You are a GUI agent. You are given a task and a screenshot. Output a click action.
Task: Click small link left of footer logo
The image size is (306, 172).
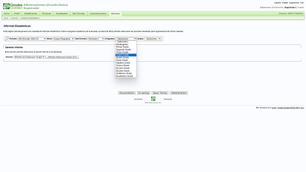pyautogui.click(x=138, y=99)
